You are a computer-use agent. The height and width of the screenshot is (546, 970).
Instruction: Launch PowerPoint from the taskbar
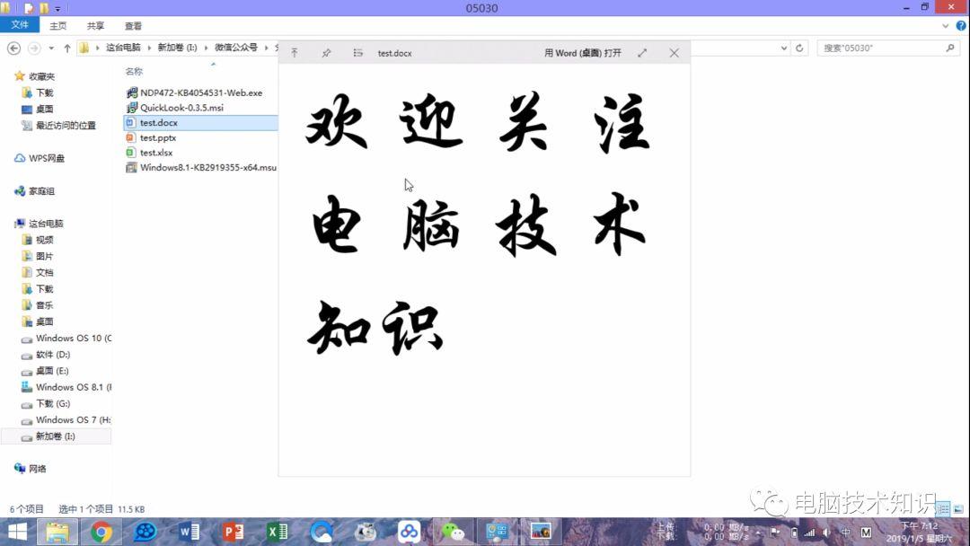(234, 532)
